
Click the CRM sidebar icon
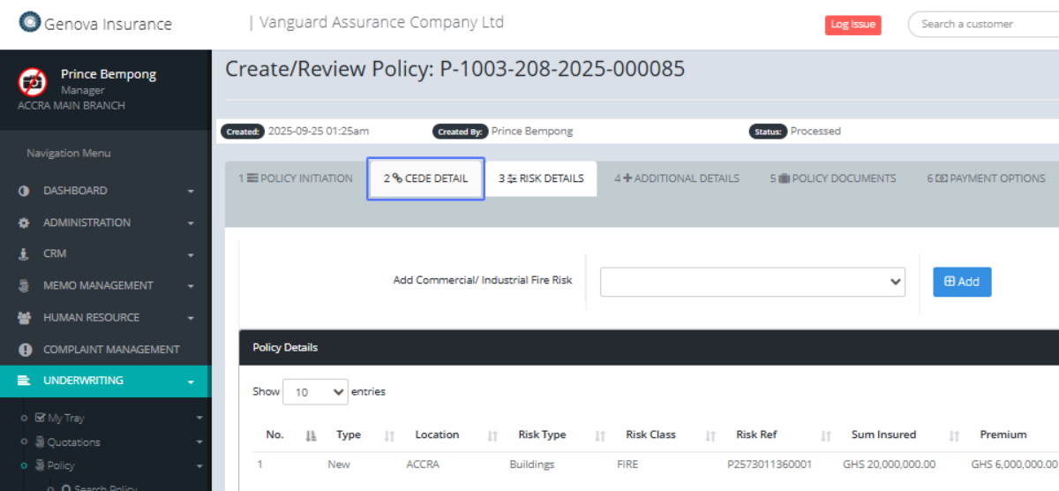pyautogui.click(x=24, y=254)
